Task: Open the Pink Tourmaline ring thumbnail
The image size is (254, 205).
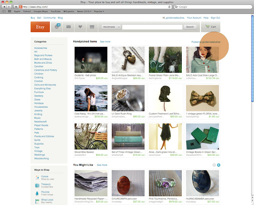Action: [x=165, y=183]
